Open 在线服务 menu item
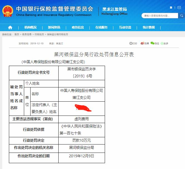 (x=101, y=28)
